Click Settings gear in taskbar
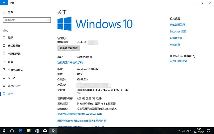 53,131
